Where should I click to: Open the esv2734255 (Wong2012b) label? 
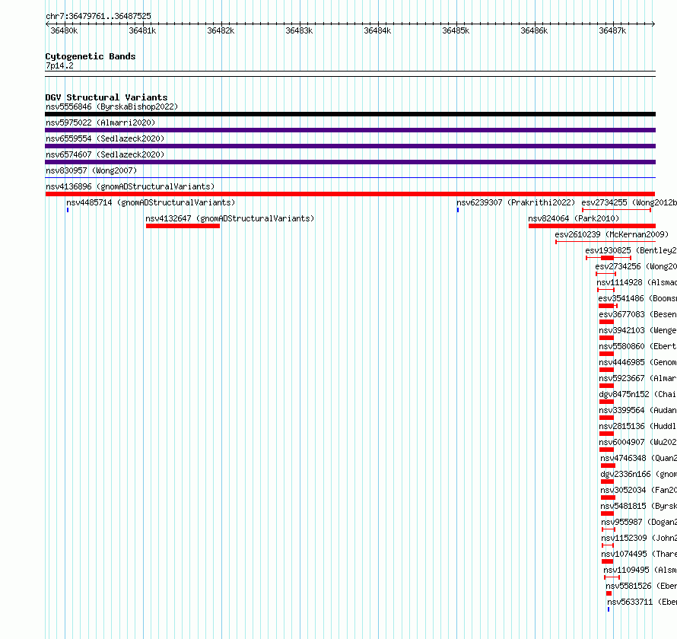pyautogui.click(x=629, y=202)
